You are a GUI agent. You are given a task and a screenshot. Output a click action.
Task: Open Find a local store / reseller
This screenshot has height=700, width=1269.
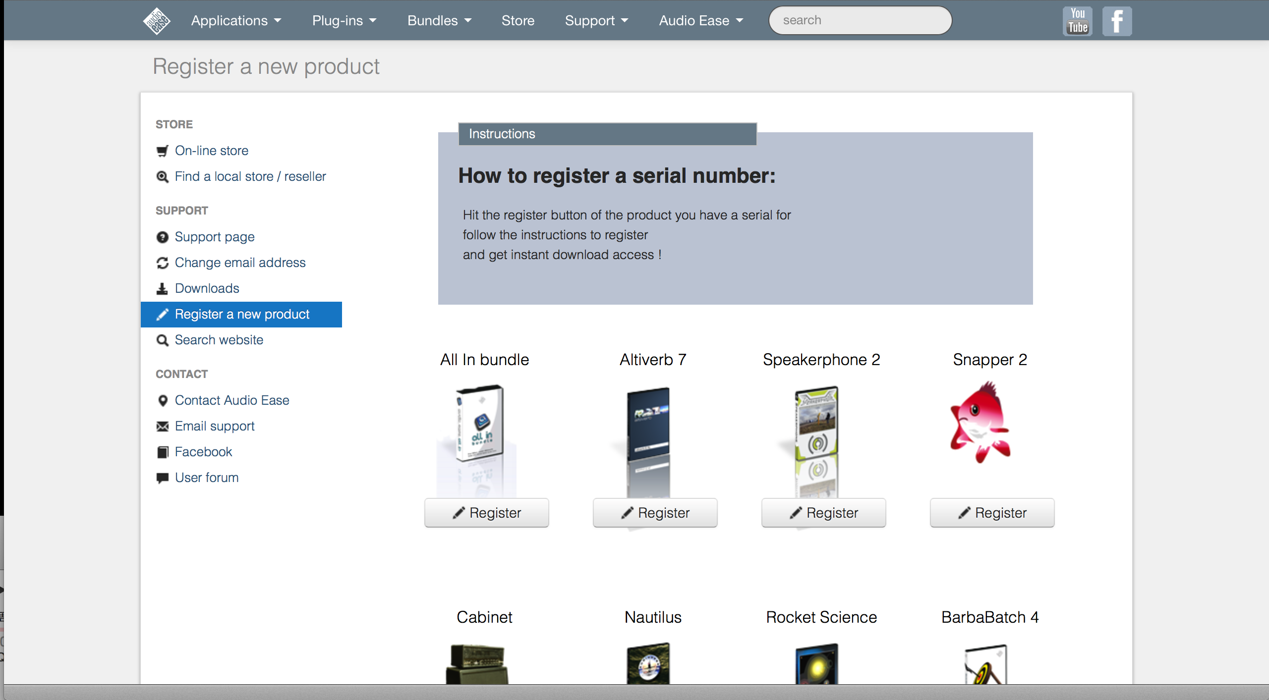pos(250,176)
